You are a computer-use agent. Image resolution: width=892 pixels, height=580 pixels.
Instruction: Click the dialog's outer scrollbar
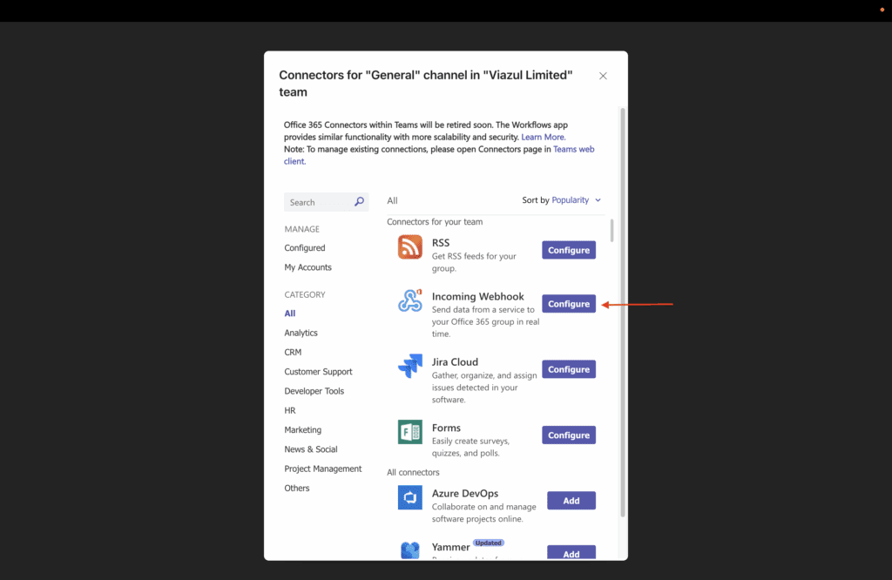(x=622, y=312)
